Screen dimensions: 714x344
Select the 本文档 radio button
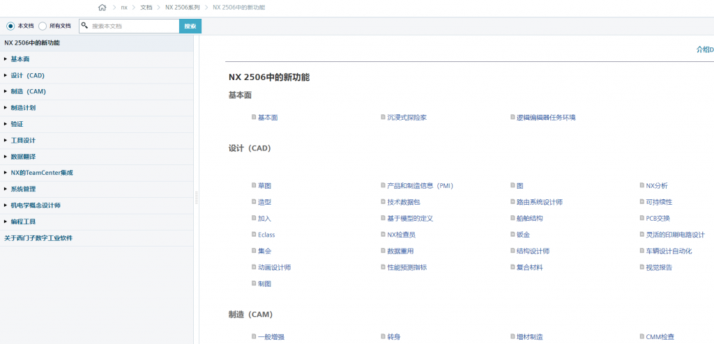point(10,26)
